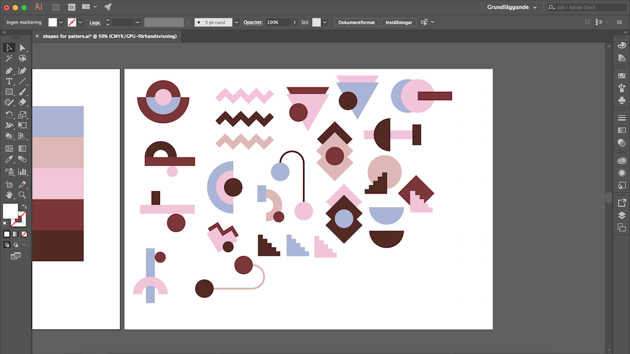Open arrange documents dropdown arrow
Screen dimensions: 630x354
click(x=95, y=7)
